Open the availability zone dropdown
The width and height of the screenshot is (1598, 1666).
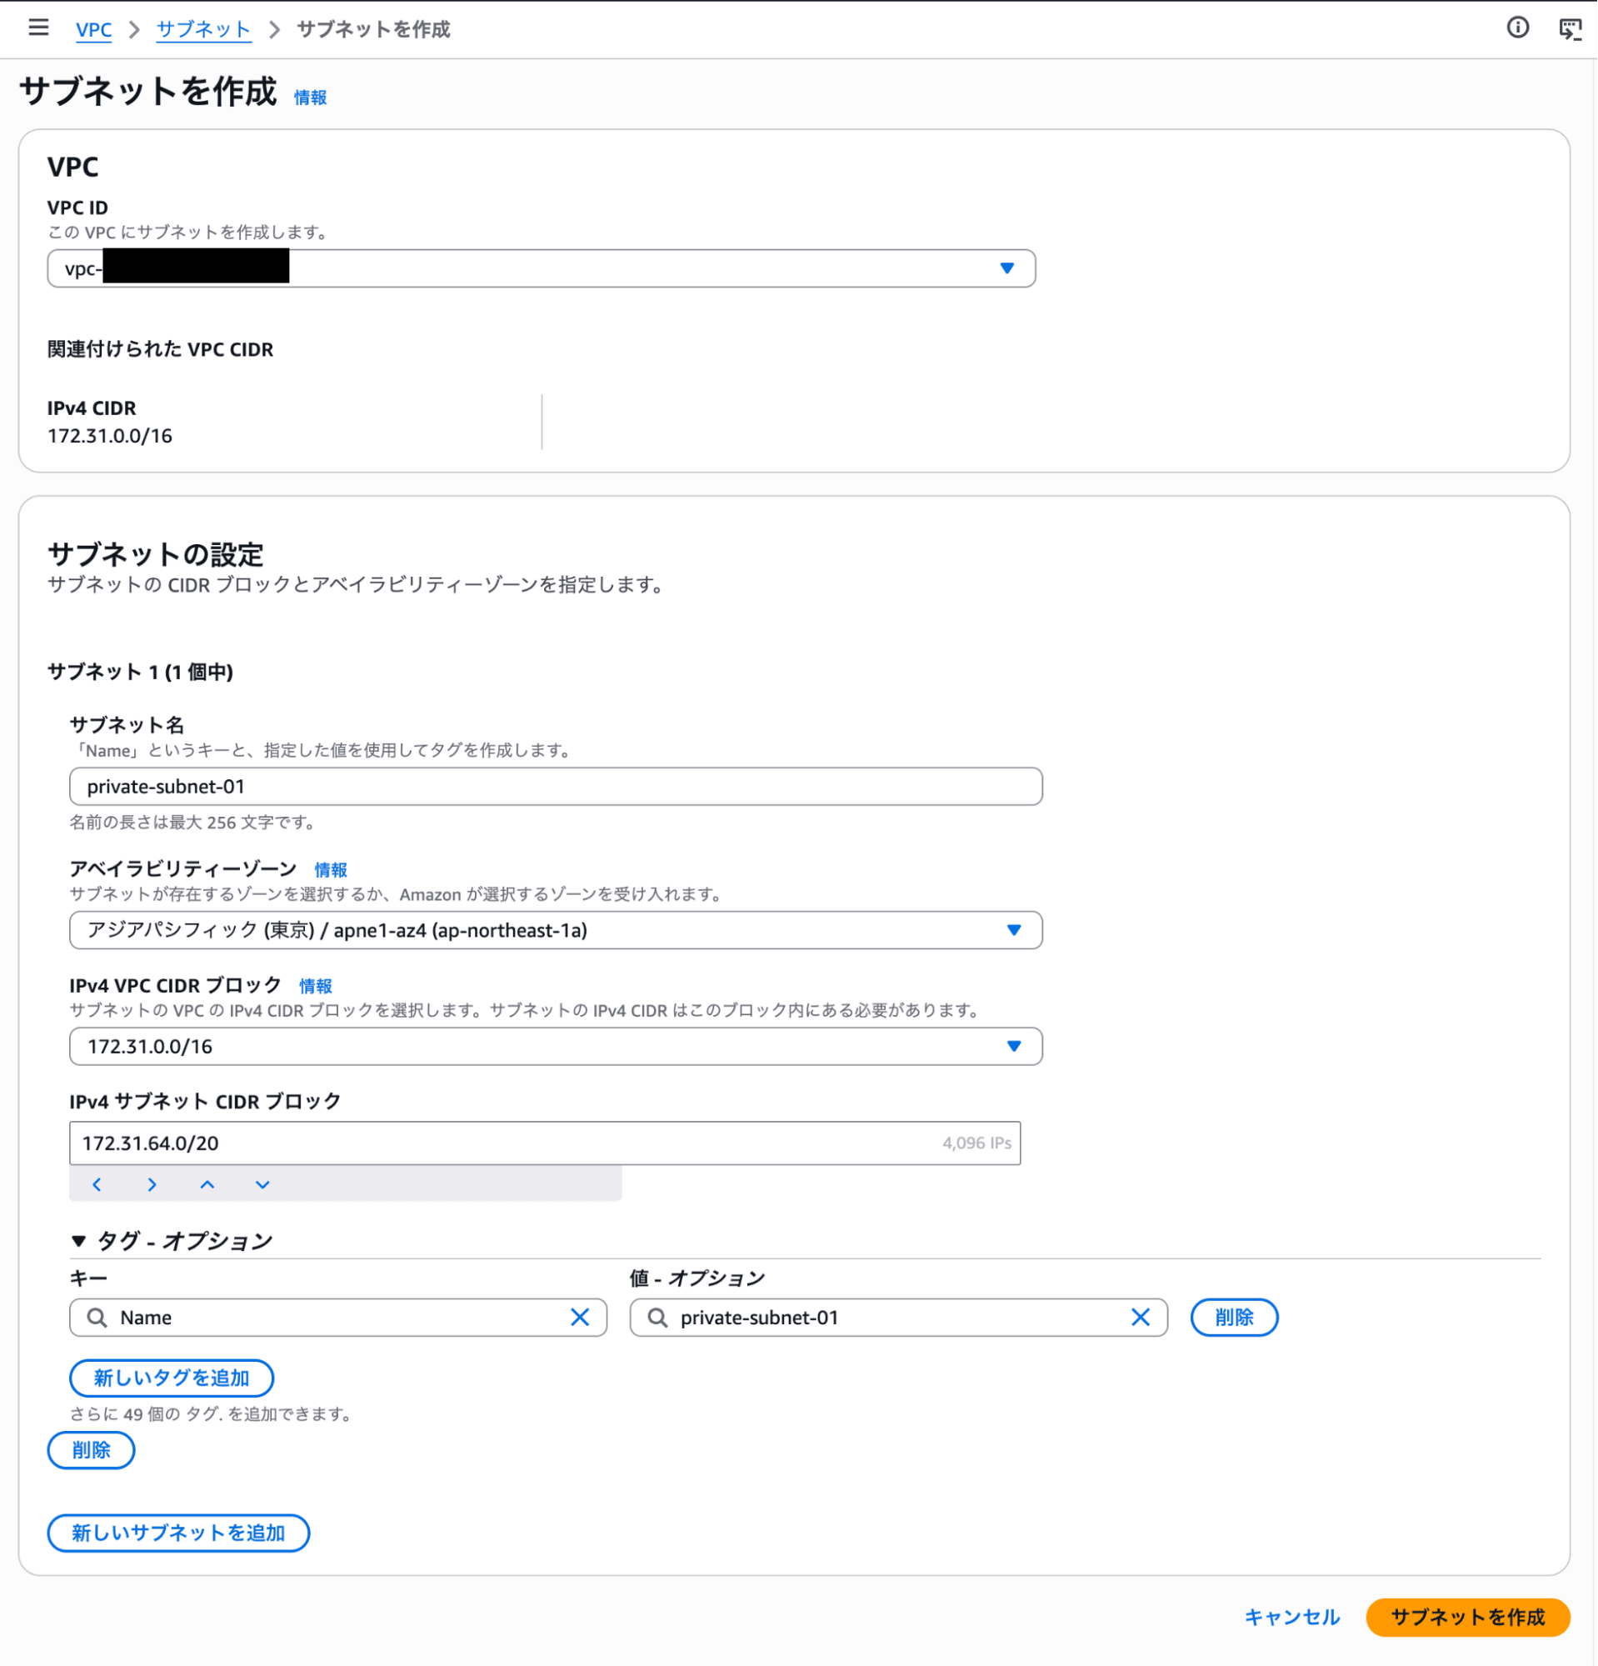click(x=556, y=930)
